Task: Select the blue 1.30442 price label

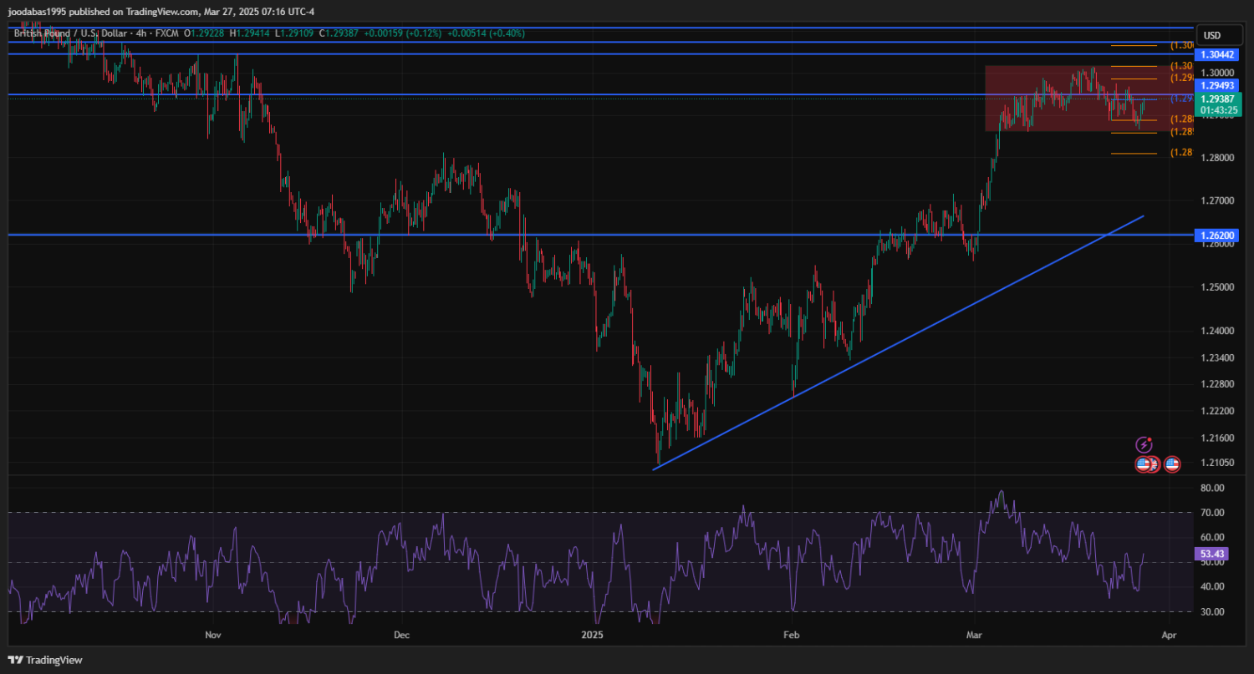Action: tap(1217, 54)
